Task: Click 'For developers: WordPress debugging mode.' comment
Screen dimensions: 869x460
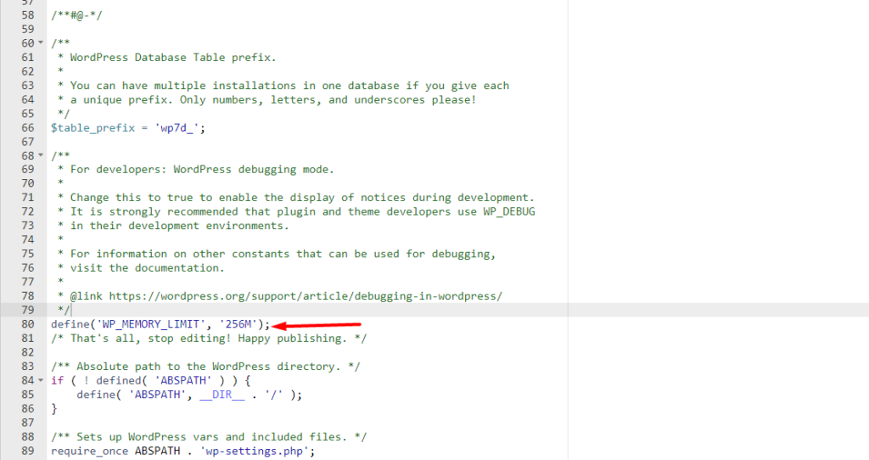Action: point(202,170)
